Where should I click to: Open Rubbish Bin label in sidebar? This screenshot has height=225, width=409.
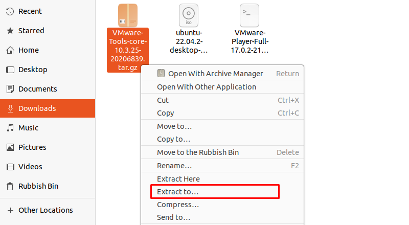pyautogui.click(x=38, y=186)
